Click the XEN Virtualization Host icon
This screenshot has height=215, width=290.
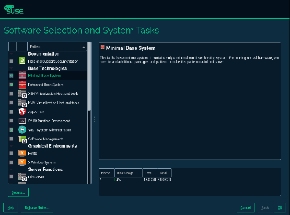pyautogui.click(x=22, y=94)
